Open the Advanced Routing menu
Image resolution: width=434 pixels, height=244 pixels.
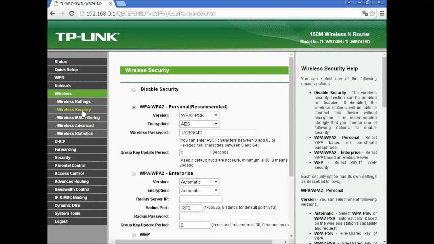77,181
